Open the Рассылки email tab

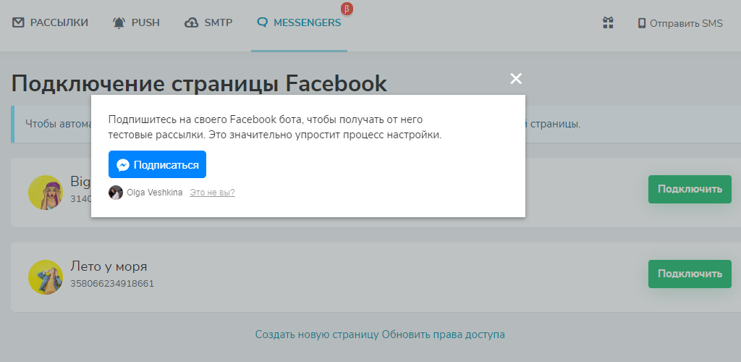50,22
